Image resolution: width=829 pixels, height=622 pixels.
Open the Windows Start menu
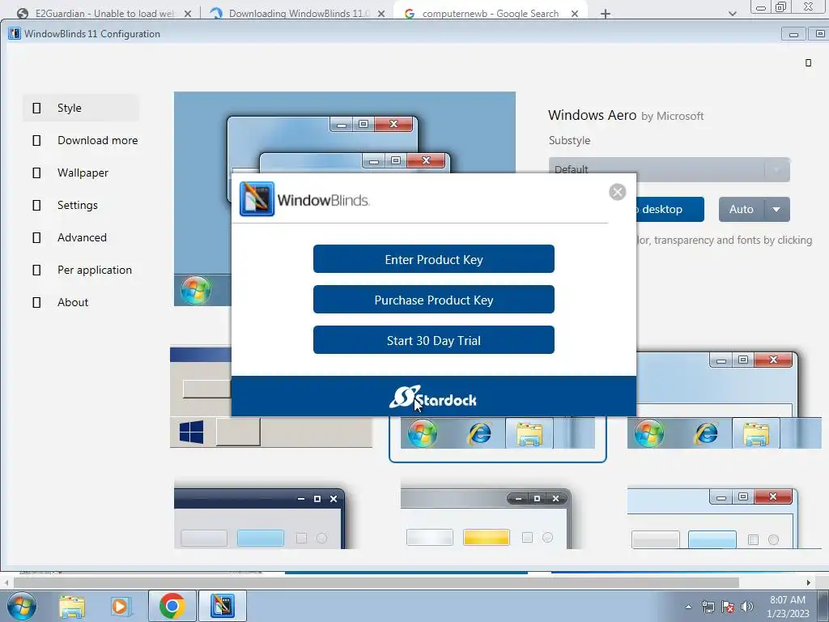(22, 606)
